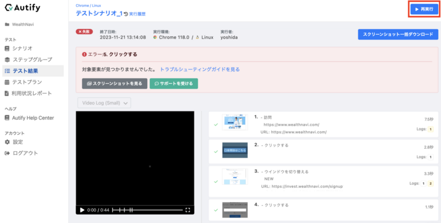Click the green checkmark of step 3
This screenshot has height=223, width=441.
point(216,182)
